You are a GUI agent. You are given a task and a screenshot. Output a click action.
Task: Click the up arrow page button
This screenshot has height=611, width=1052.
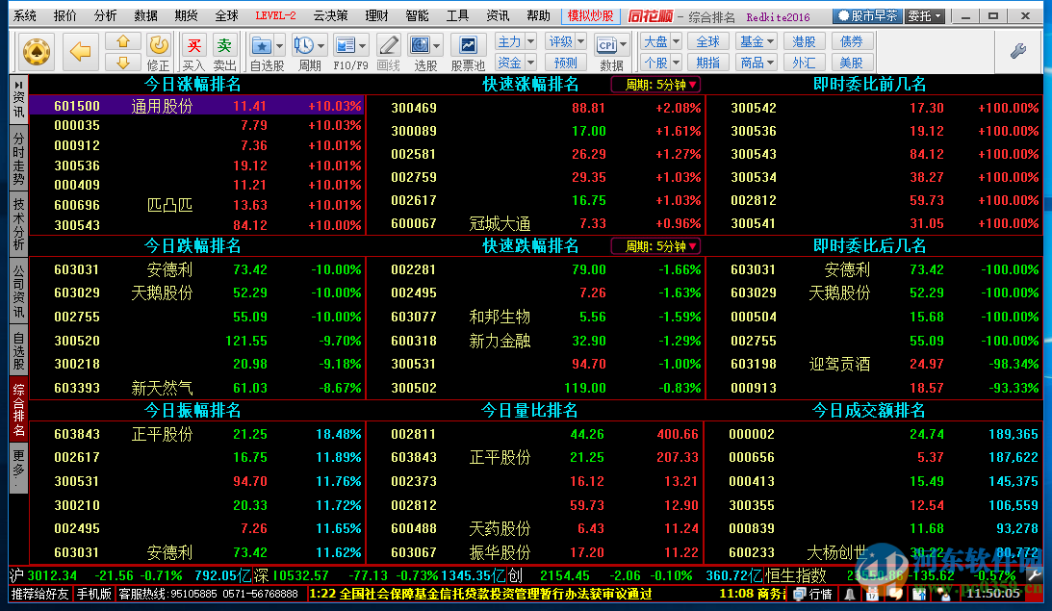[x=122, y=41]
